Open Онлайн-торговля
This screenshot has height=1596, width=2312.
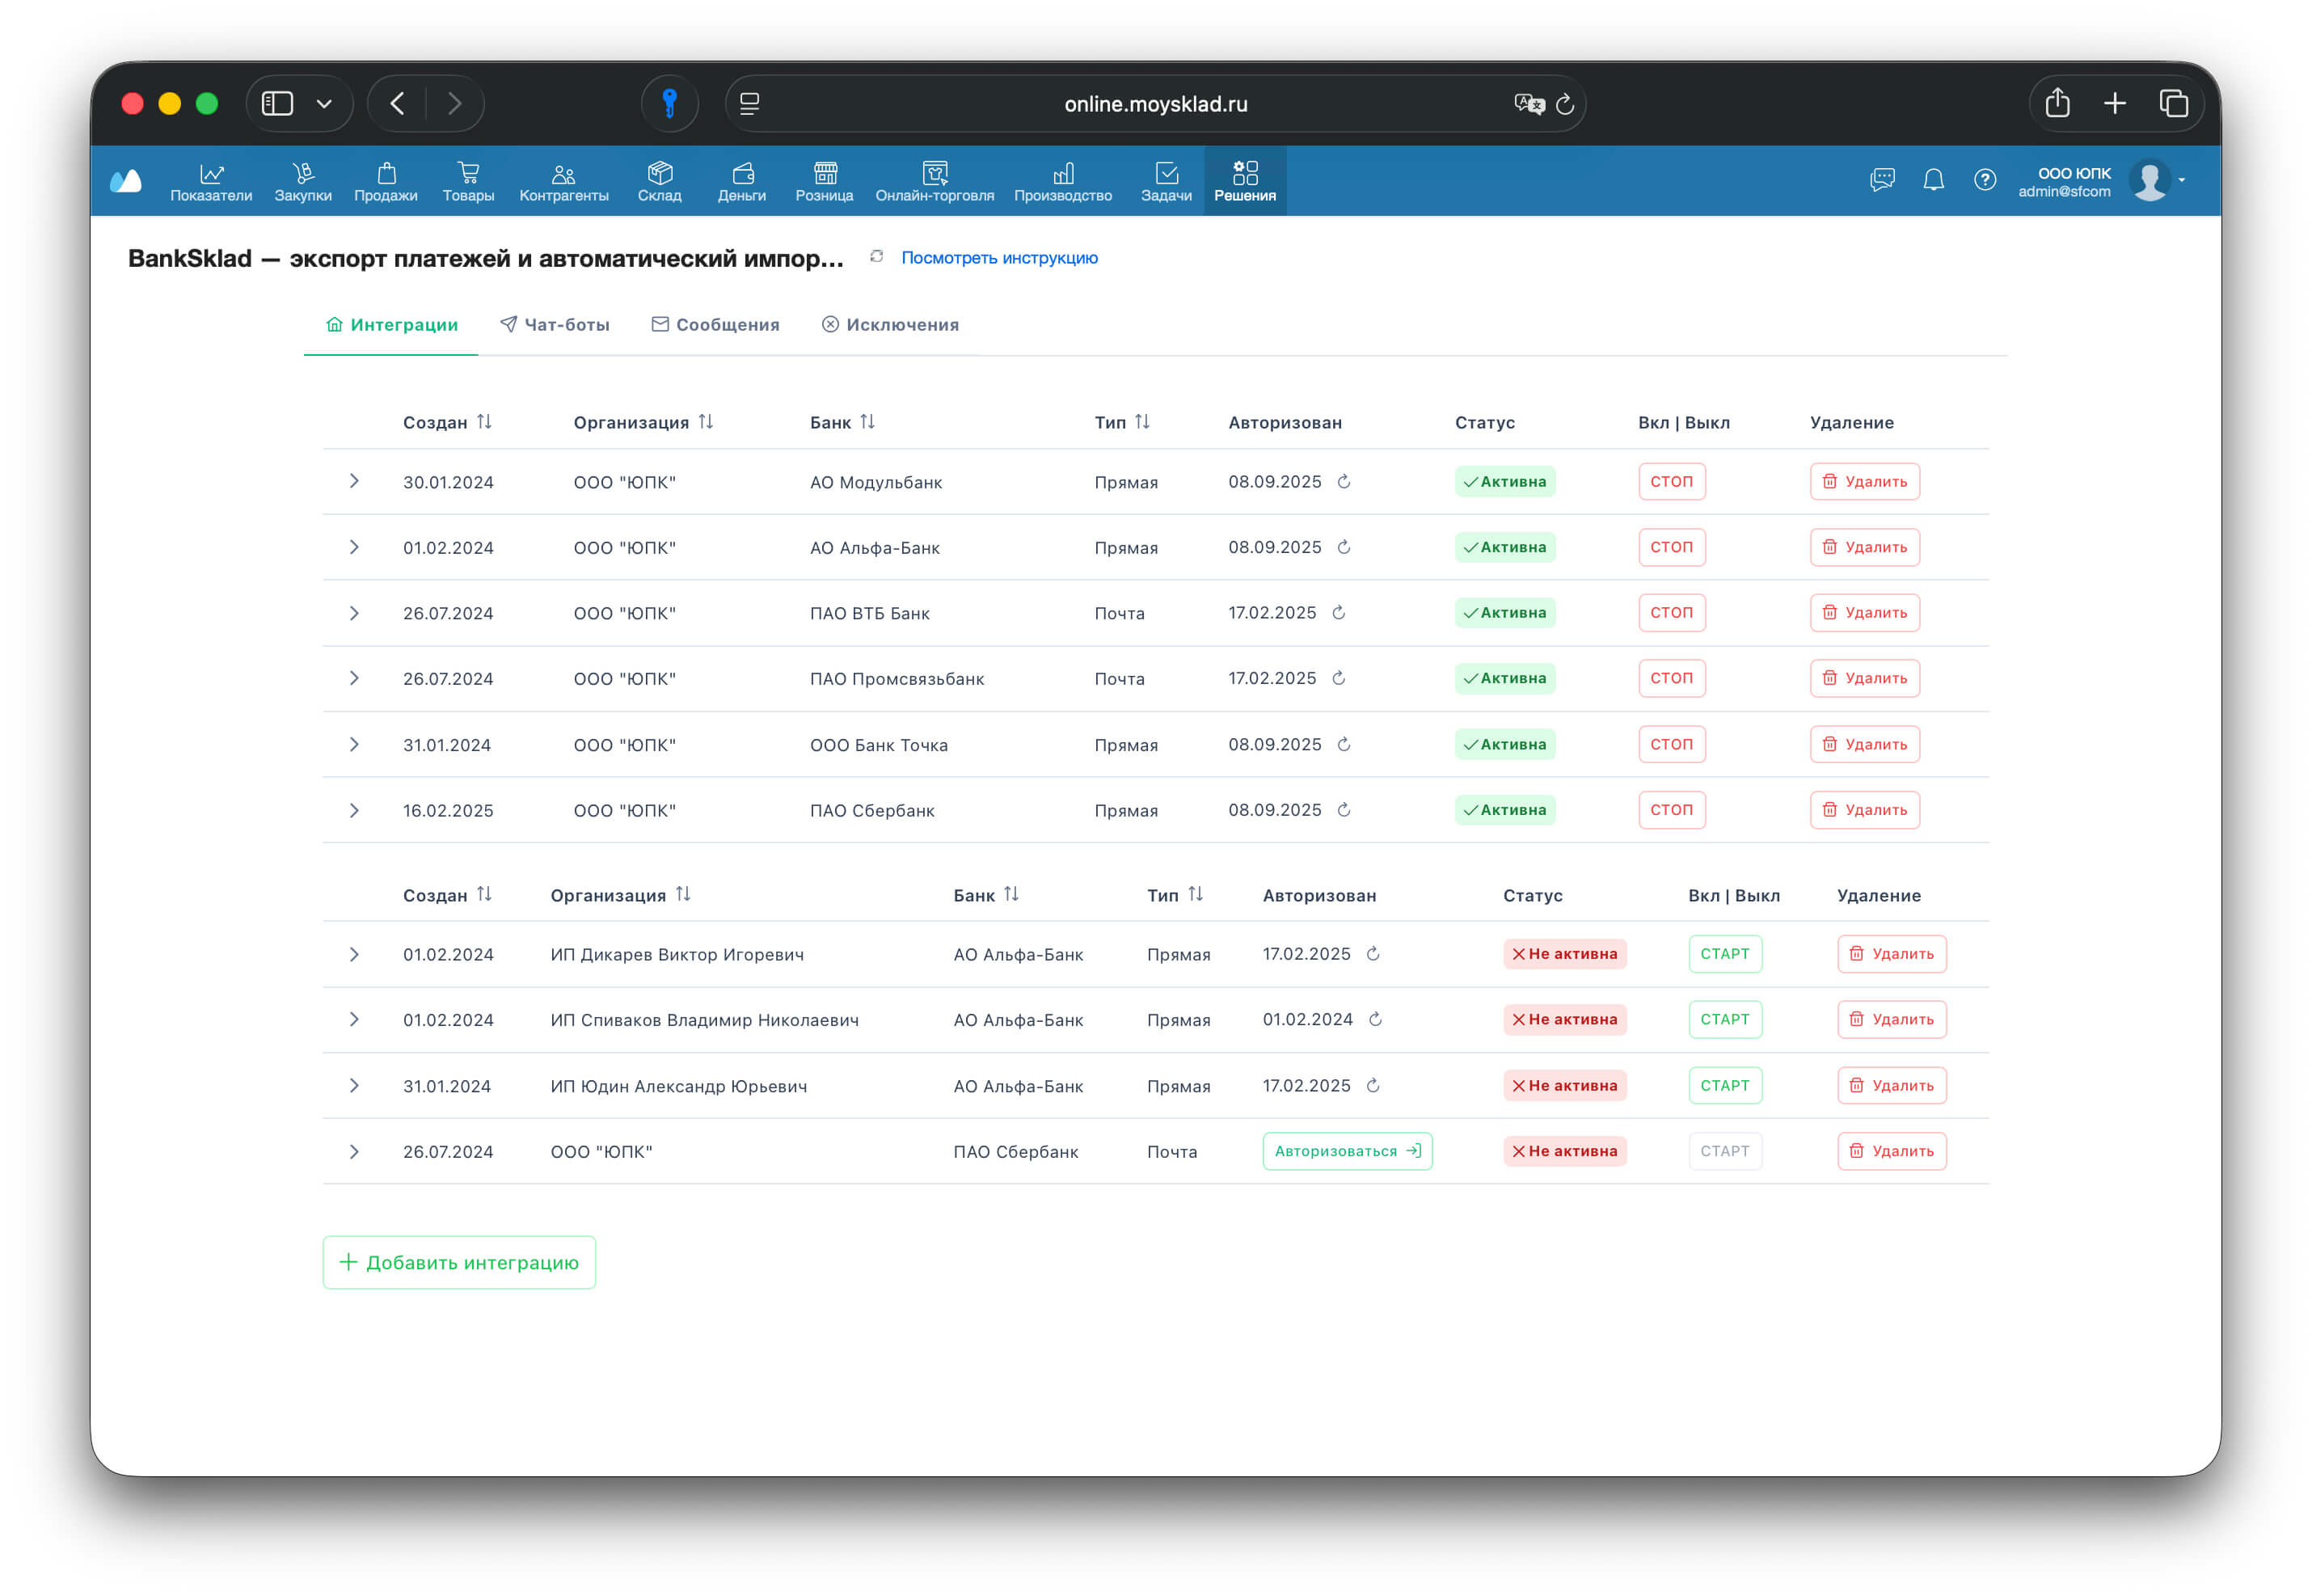click(x=935, y=182)
